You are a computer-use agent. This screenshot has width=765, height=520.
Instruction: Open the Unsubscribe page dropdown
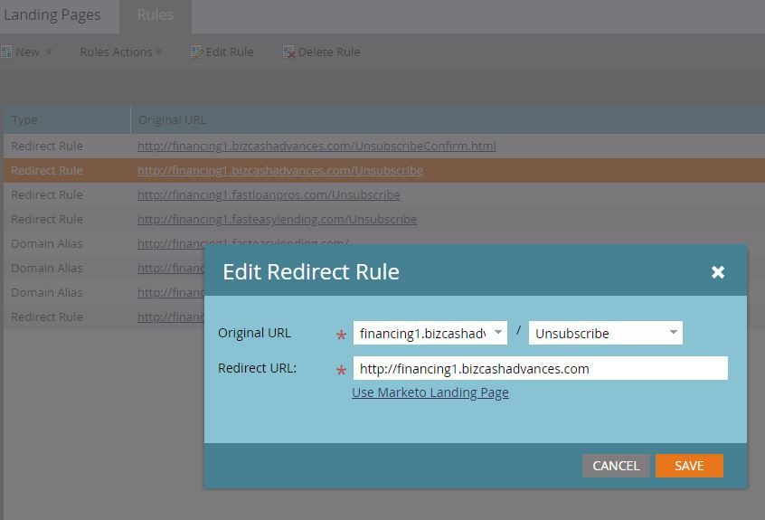tap(674, 333)
